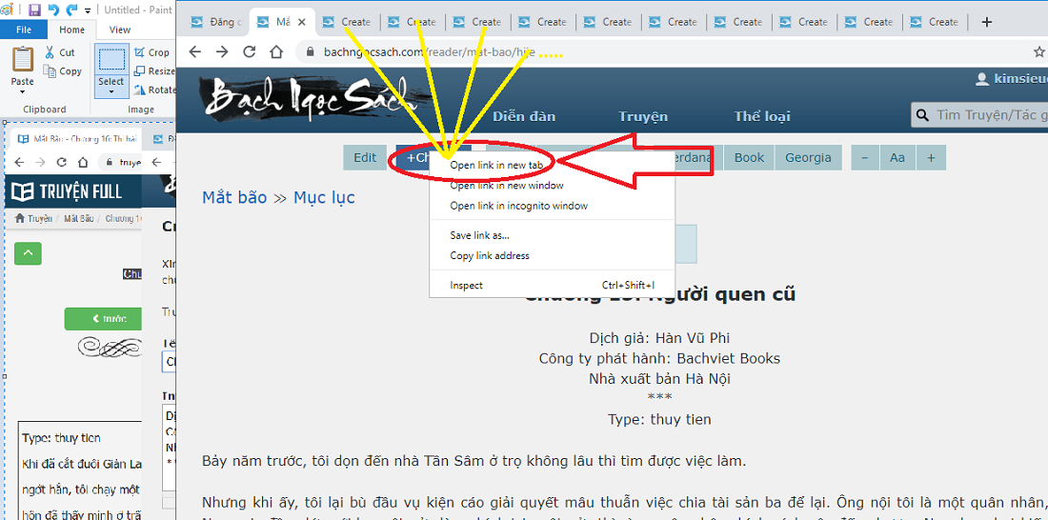This screenshot has height=520, width=1048.
Task: Expand the Select tool dropdown arrow
Action: tap(111, 92)
